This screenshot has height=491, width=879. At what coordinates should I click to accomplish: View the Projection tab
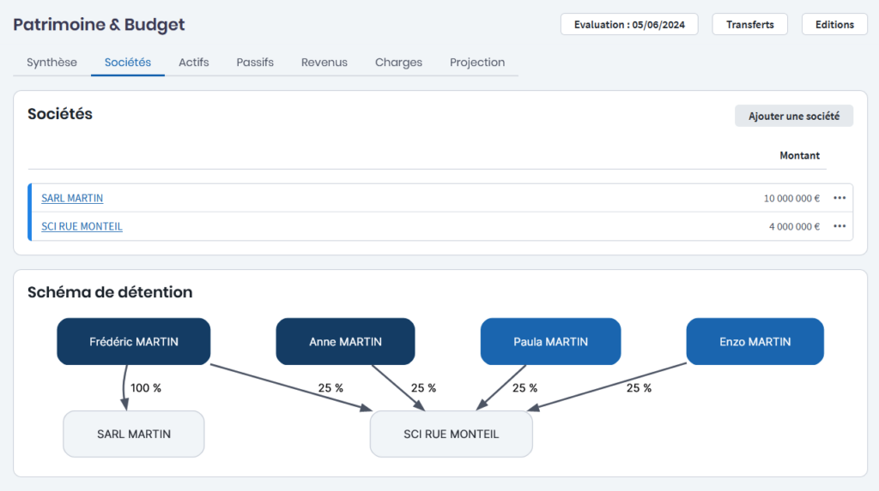pos(477,63)
